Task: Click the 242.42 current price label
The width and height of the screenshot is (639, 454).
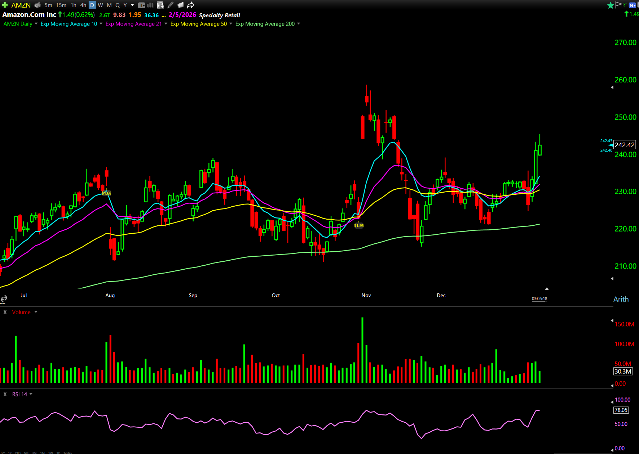Action: point(624,145)
